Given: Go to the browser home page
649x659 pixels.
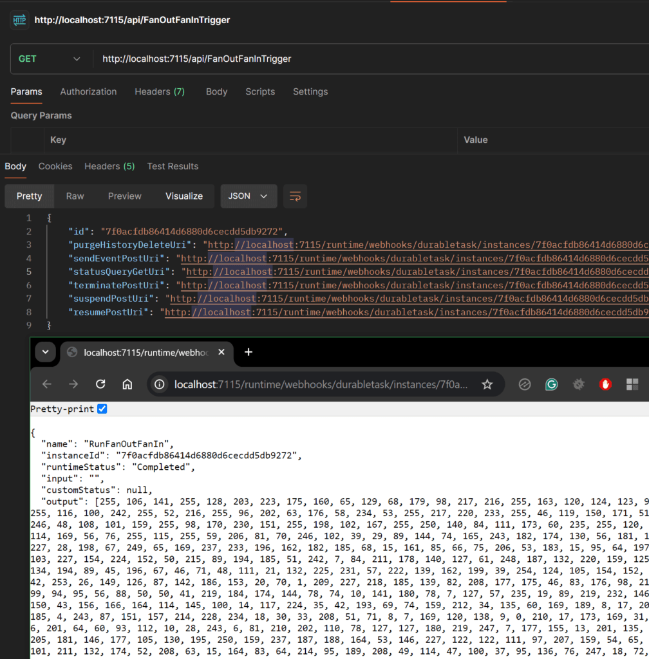Looking at the screenshot, I should point(127,384).
